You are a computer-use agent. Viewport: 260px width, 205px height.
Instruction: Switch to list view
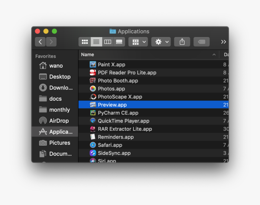point(96,42)
